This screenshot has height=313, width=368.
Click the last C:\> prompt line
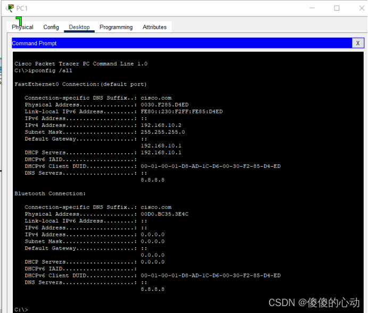pyautogui.click(x=21, y=310)
